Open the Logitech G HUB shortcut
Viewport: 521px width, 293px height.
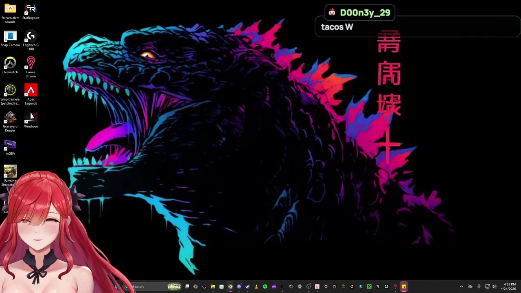click(31, 41)
